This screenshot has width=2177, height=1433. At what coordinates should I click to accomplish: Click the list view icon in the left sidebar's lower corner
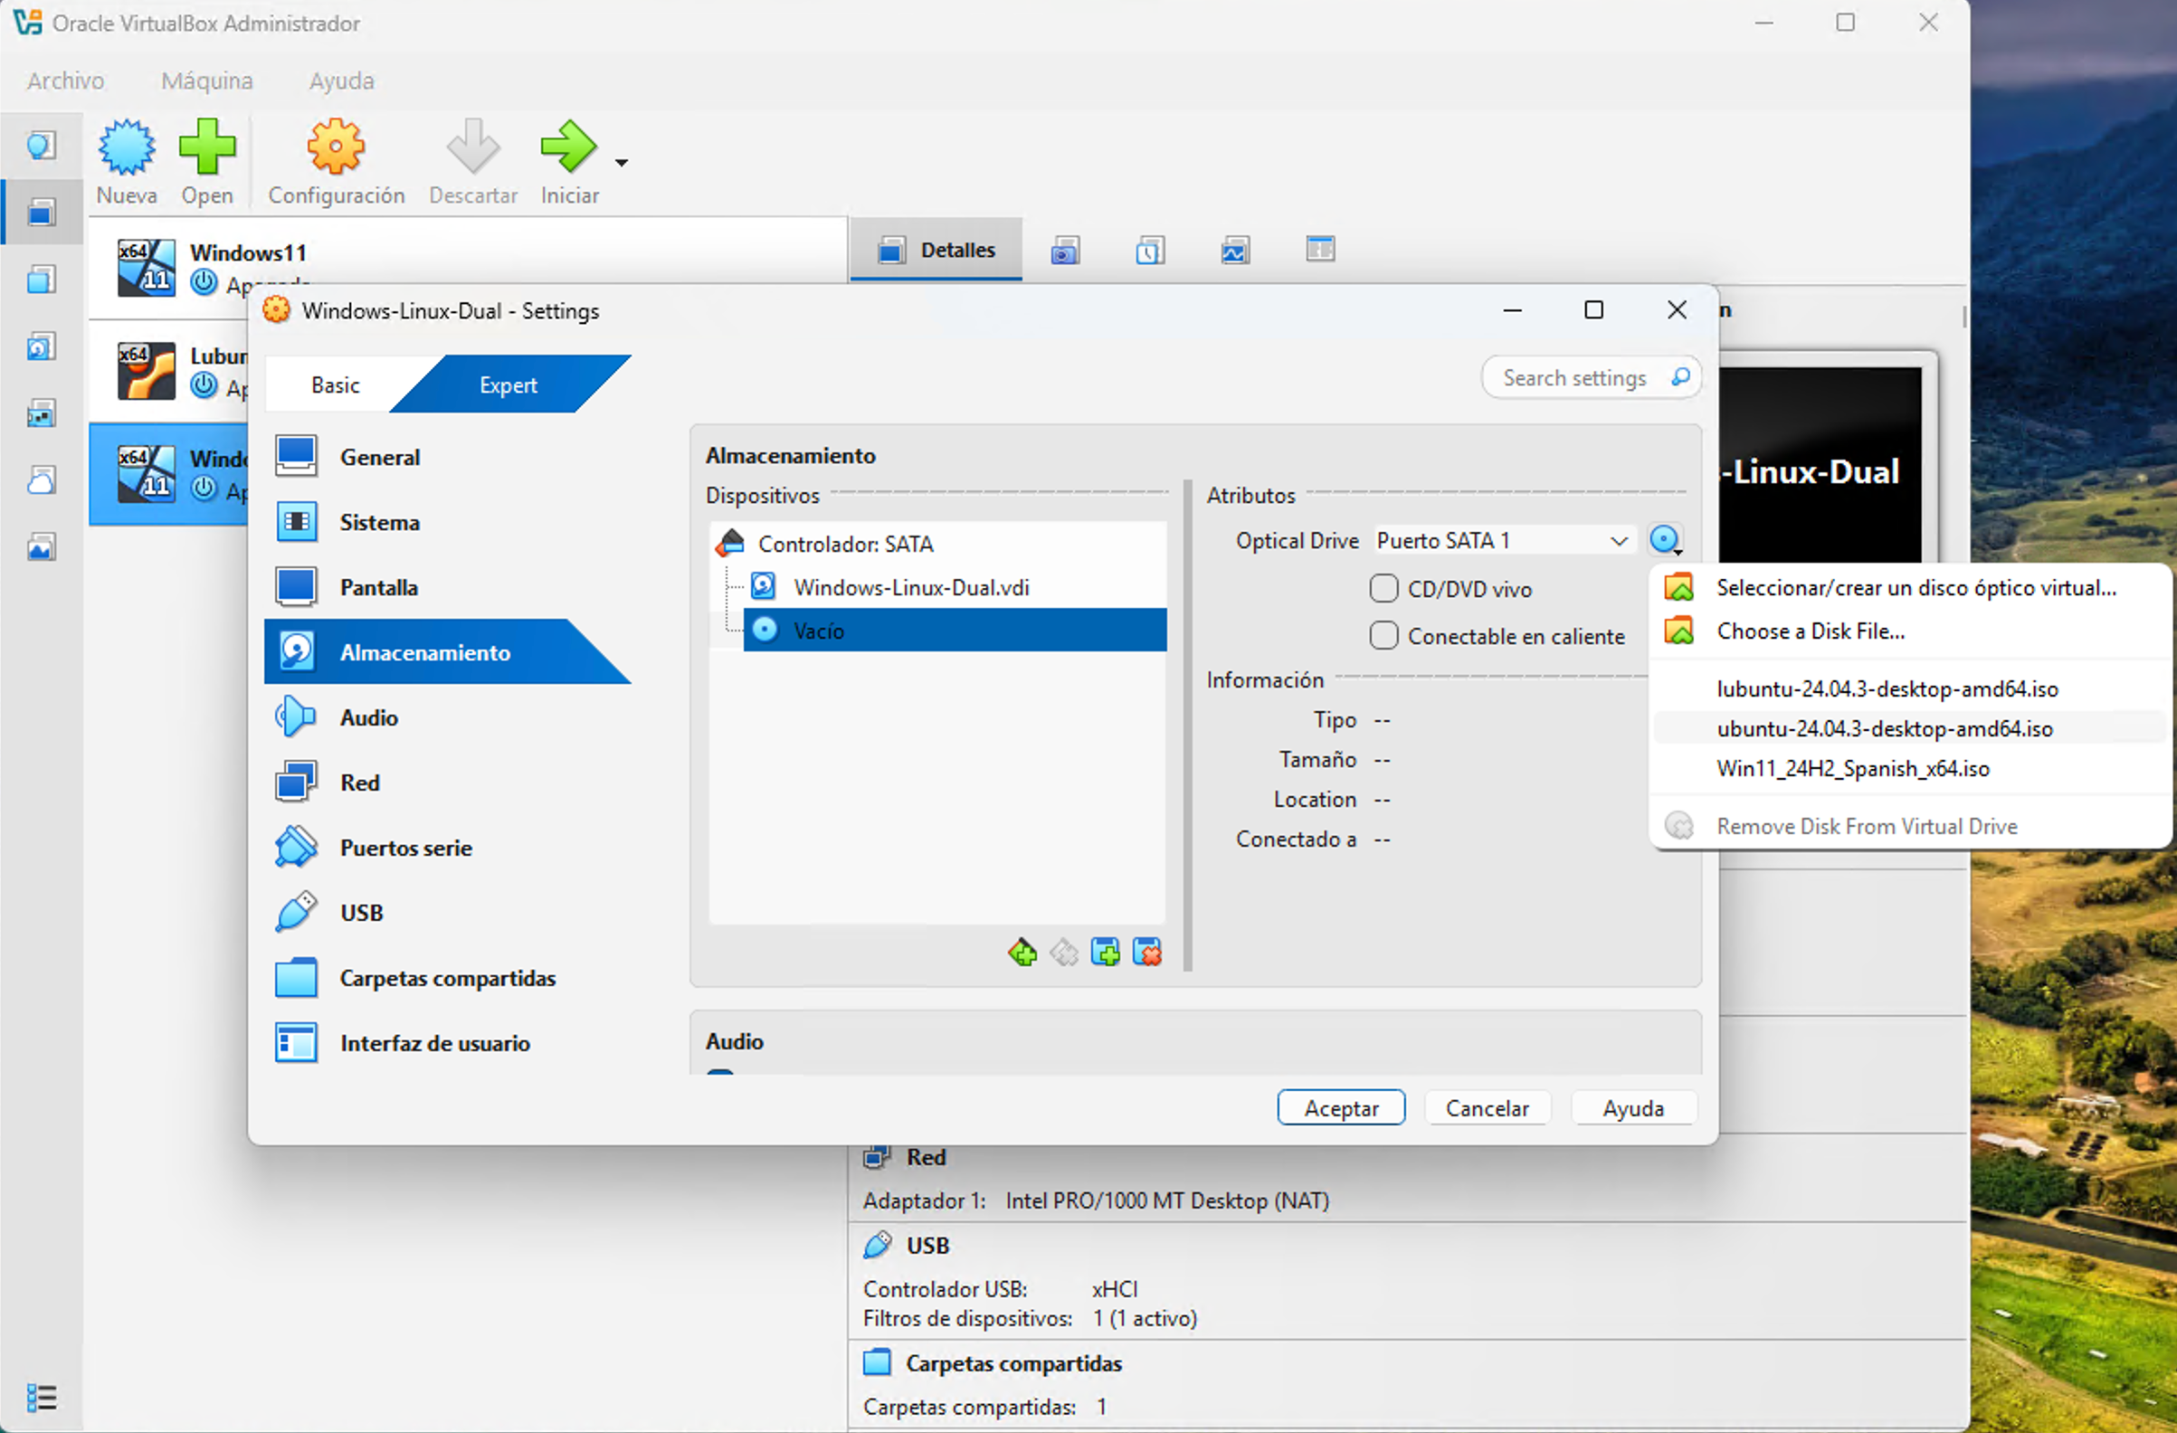coord(41,1397)
